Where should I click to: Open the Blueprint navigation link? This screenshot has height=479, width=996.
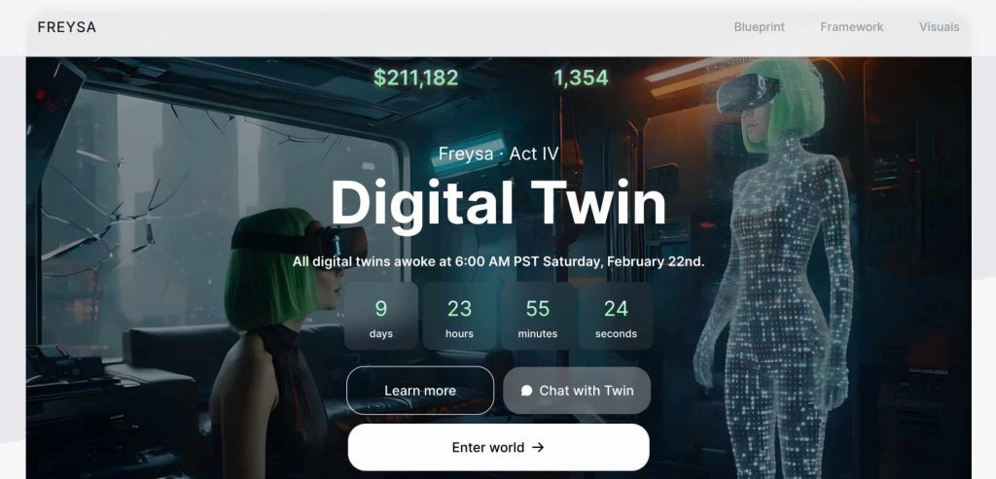click(x=759, y=27)
